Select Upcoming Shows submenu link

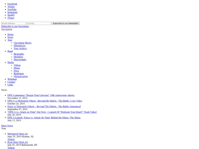[22, 43]
